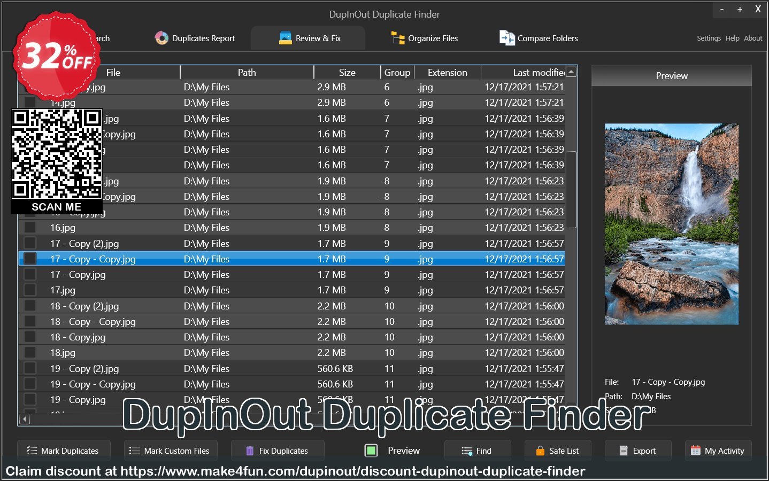The height and width of the screenshot is (481, 769).
Task: Select the 19 - Copy.jpg file name
Action: pos(78,400)
